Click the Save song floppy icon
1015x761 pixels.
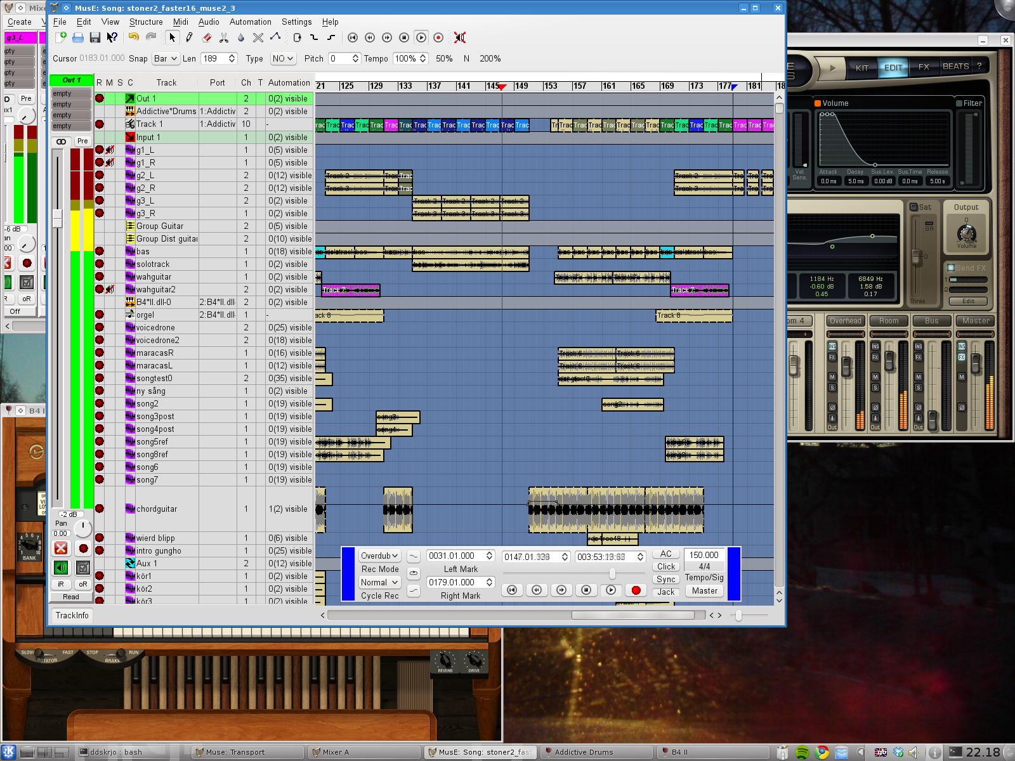click(95, 37)
